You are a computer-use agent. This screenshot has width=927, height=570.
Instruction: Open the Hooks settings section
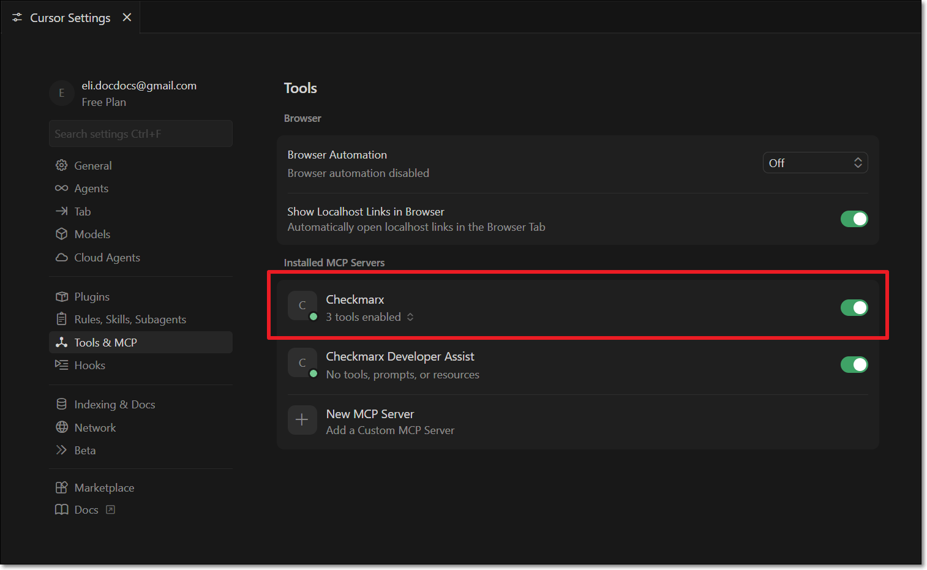click(89, 366)
